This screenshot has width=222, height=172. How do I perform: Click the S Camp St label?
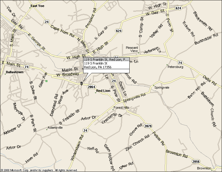click(x=141, y=27)
